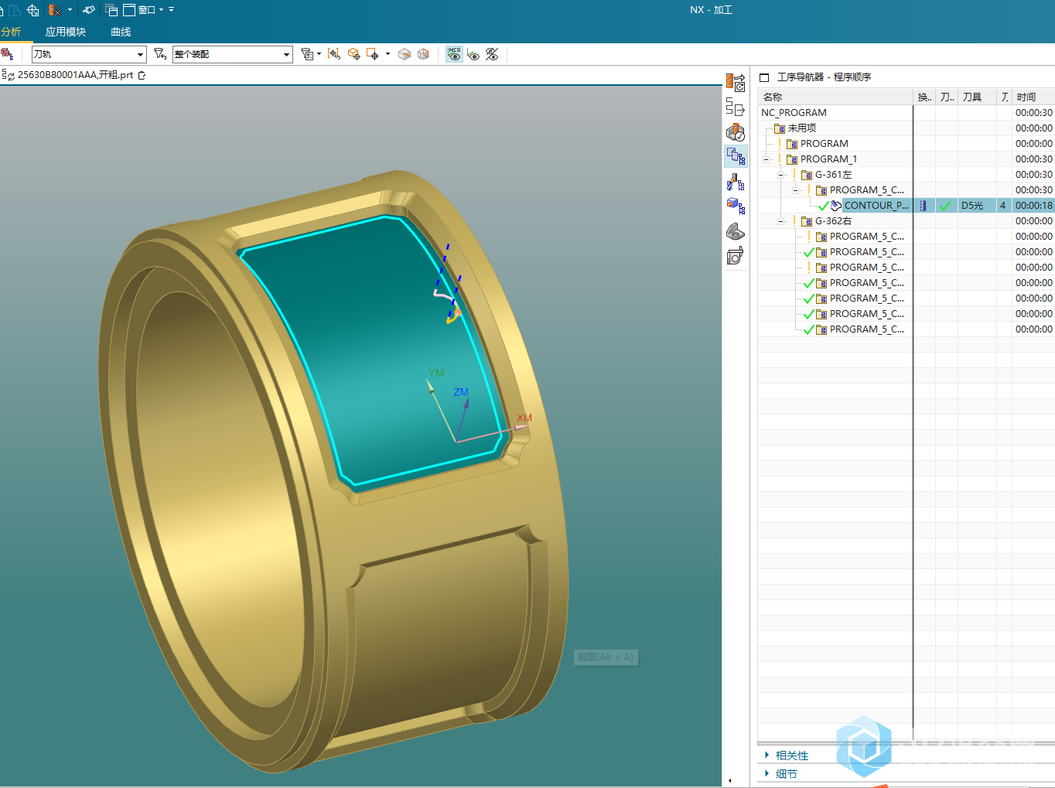Click the rectangle with crosshair selection icon
Image resolution: width=1055 pixels, height=788 pixels.
tap(373, 54)
